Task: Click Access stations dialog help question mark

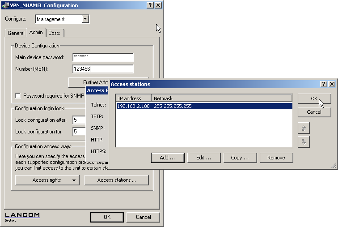Action: tap(324, 84)
